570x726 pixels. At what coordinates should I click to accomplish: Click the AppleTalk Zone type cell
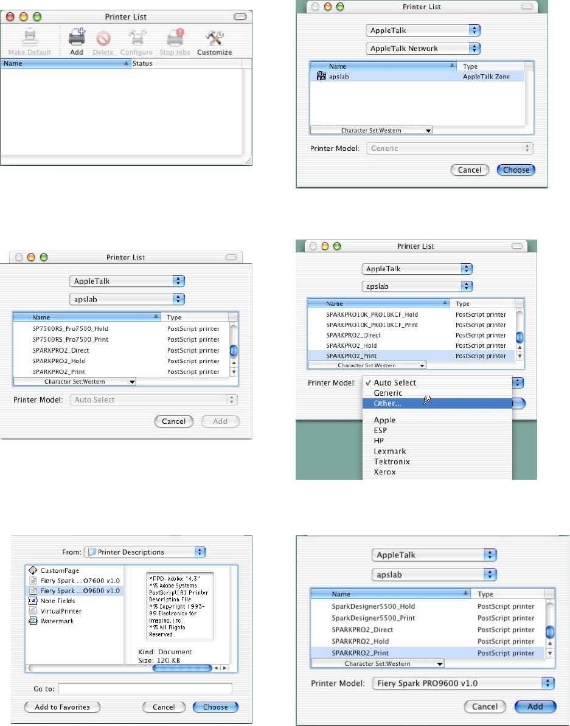(x=486, y=77)
